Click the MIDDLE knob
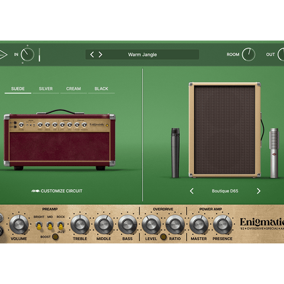284x284 pixels. tap(104, 224)
